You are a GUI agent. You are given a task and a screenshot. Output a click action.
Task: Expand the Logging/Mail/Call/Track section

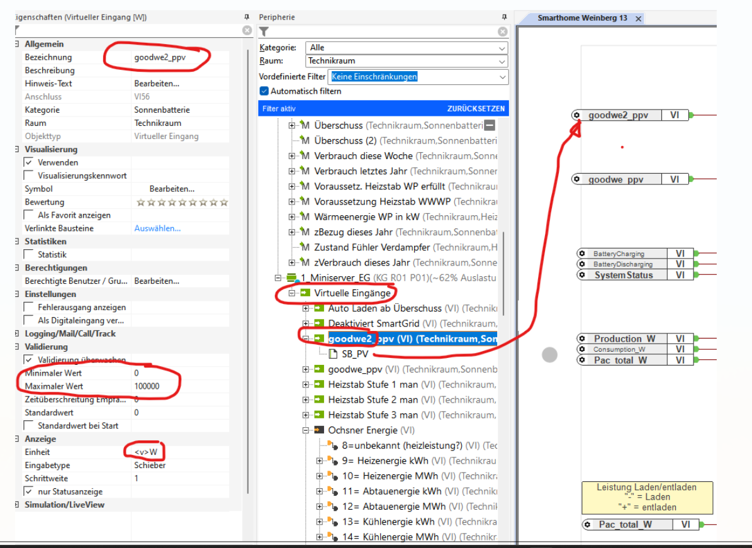tap(17, 333)
